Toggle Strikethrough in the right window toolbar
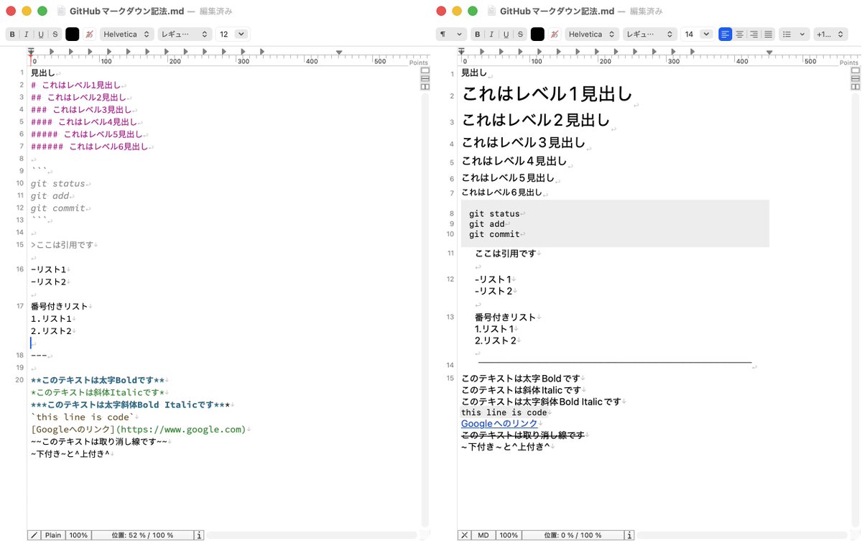The width and height of the screenshot is (862, 541). coord(520,34)
